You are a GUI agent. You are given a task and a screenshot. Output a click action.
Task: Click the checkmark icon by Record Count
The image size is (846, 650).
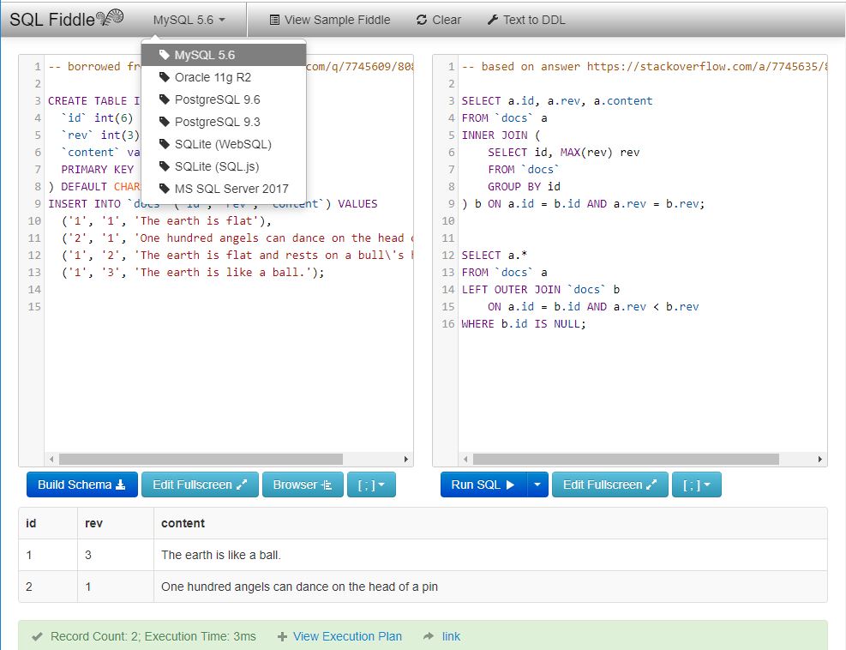[x=37, y=636]
